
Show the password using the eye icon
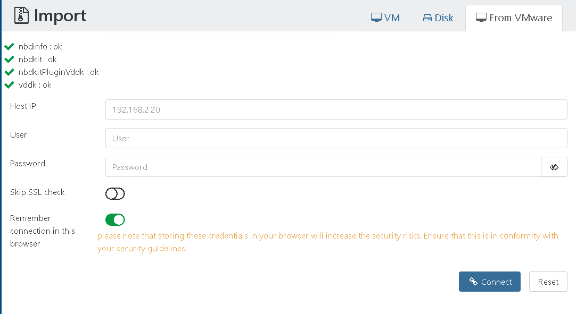pyautogui.click(x=554, y=167)
